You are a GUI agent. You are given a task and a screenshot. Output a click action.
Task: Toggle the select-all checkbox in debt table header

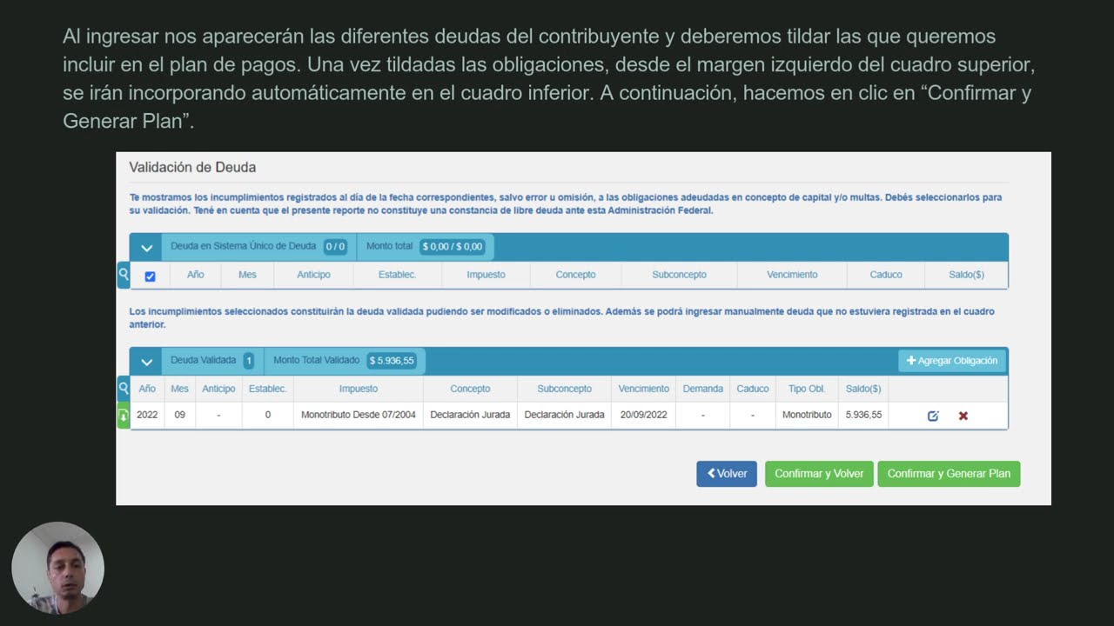click(x=150, y=276)
